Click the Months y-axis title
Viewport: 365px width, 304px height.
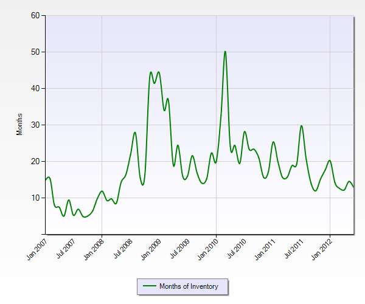point(19,124)
